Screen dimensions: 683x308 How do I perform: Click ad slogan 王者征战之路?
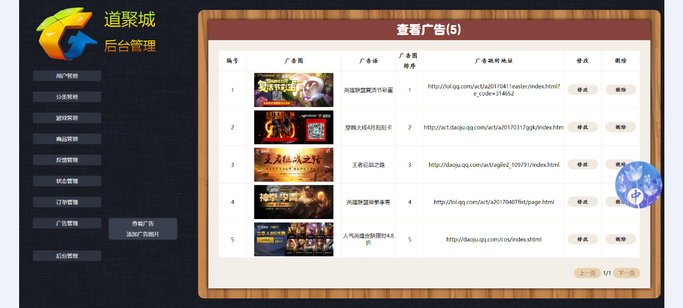(368, 165)
